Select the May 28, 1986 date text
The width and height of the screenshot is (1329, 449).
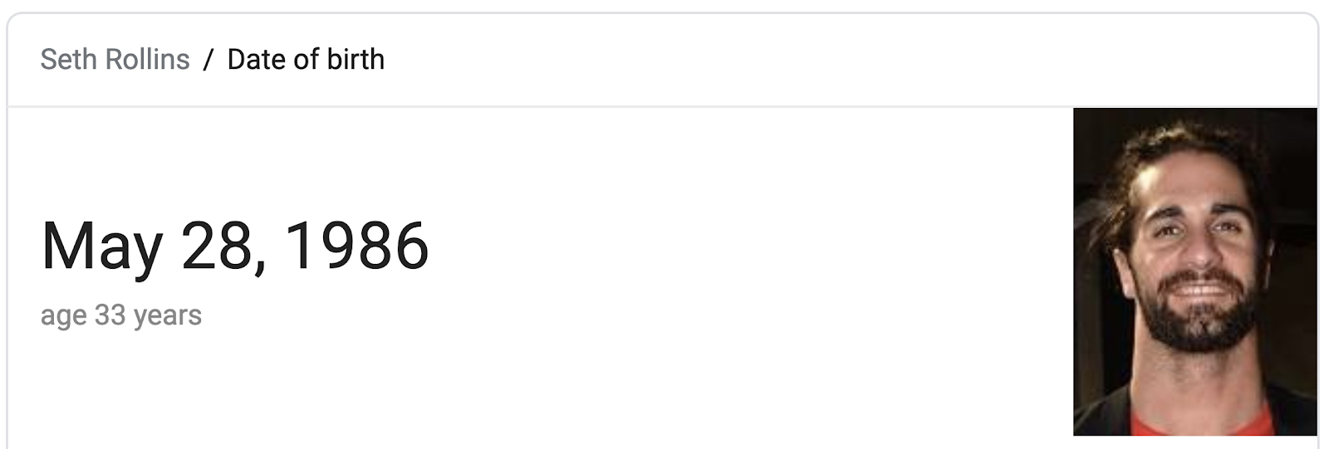pyautogui.click(x=235, y=246)
